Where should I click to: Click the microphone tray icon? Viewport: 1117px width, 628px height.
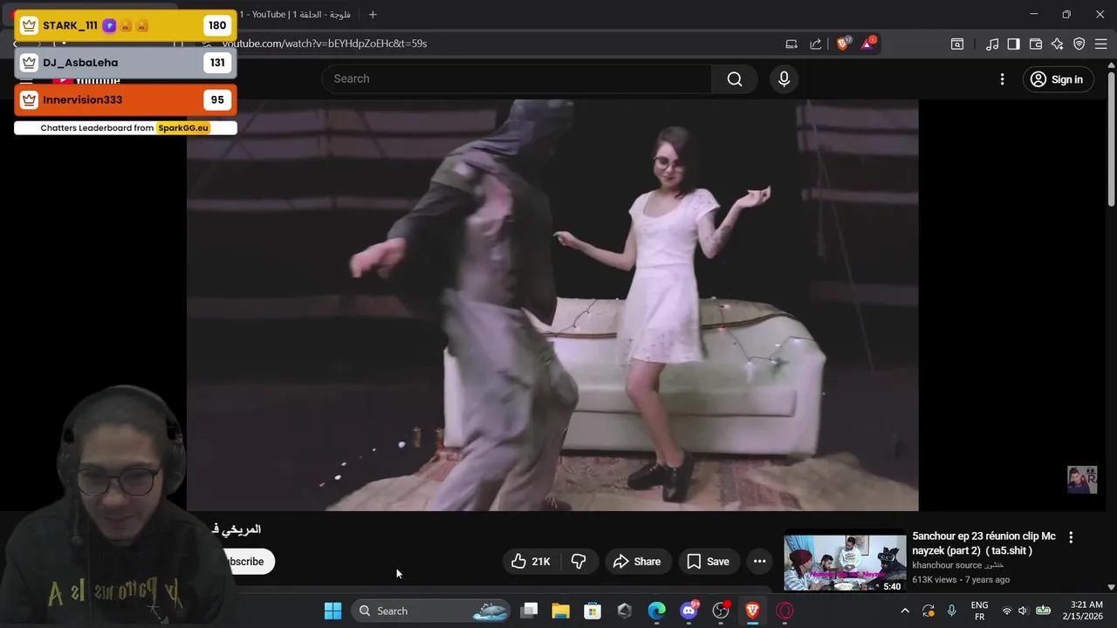[951, 611]
